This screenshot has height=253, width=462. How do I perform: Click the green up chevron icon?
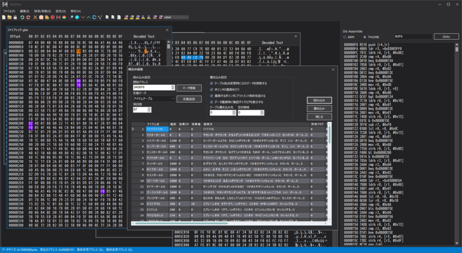point(88,17)
